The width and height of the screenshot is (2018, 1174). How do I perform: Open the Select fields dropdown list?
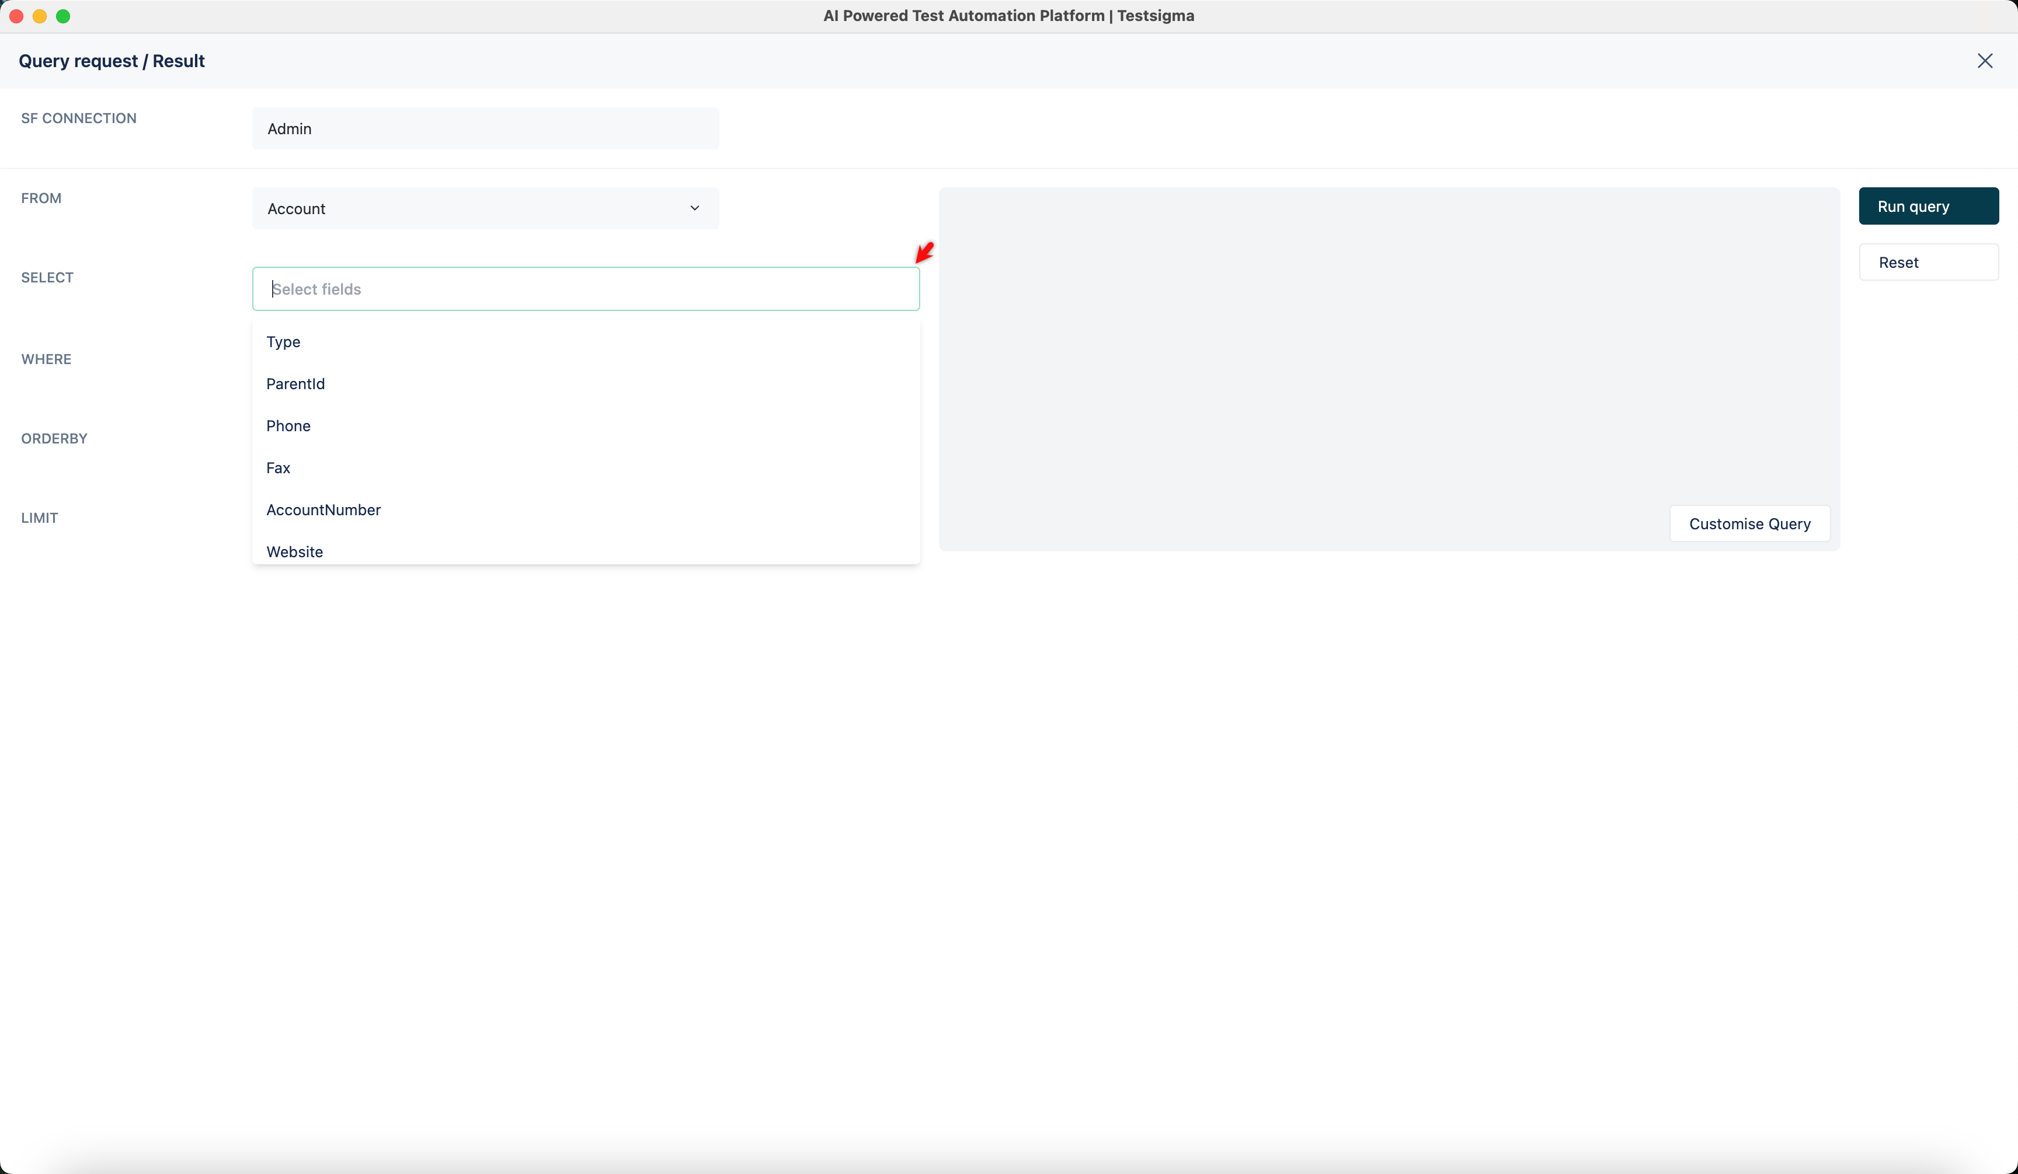click(586, 289)
